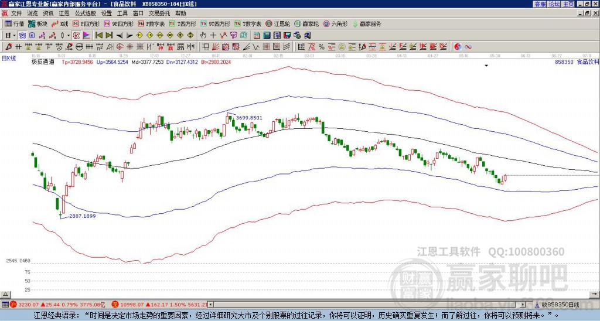Click the yin-yang taiji icon

click(x=458, y=47)
